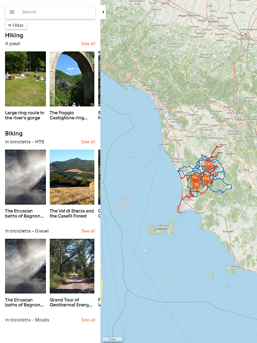Select Etruscan baths of Bagnone under MTB
The height and width of the screenshot is (343, 257).
[x=26, y=177]
